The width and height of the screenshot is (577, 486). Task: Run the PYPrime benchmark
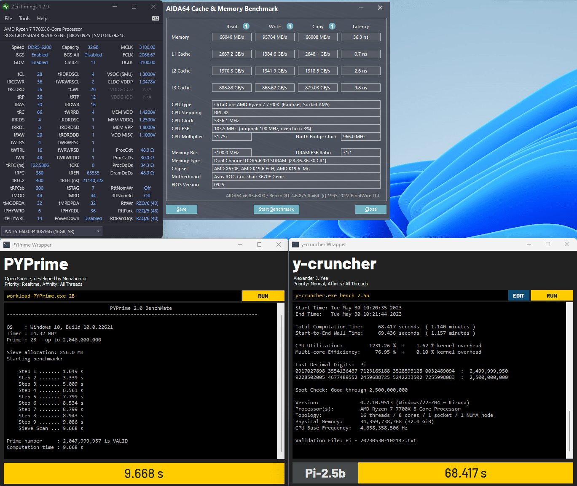[x=263, y=296]
